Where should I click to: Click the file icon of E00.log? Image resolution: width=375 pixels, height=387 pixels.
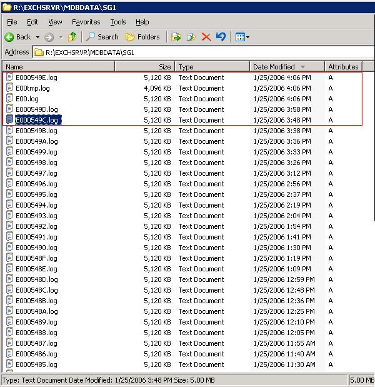(x=9, y=98)
